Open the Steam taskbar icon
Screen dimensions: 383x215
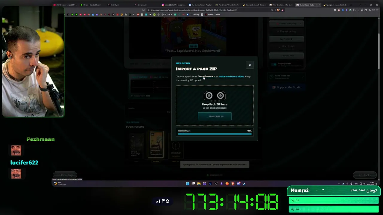pyautogui.click(x=244, y=184)
